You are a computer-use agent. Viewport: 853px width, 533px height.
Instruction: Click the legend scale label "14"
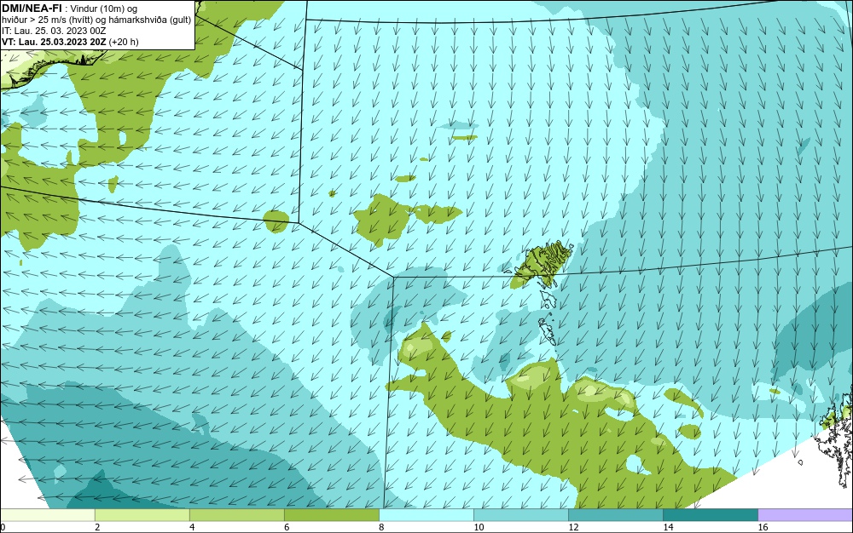point(668,527)
